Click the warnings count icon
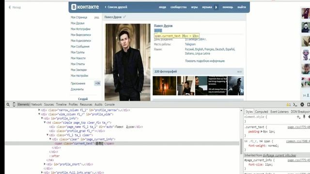This screenshot has height=174, width=310. pyautogui.click(x=289, y=104)
